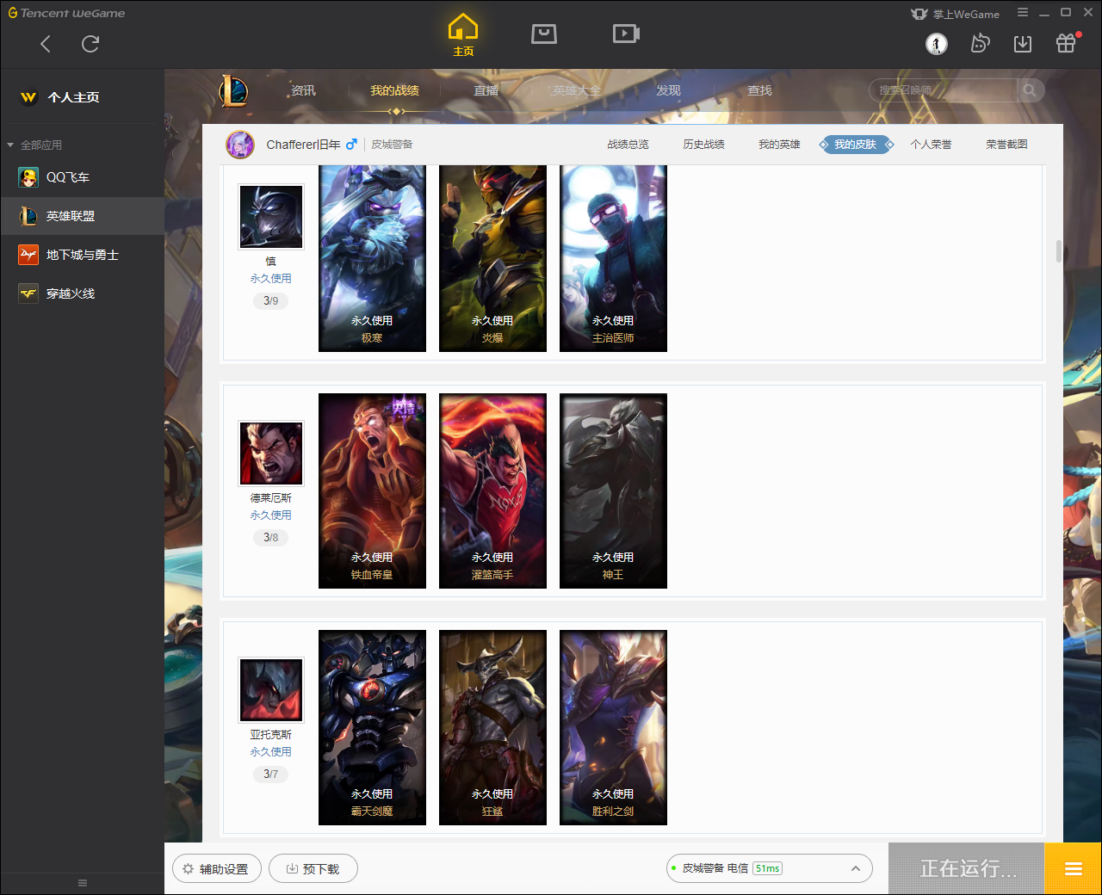Click 掌上WeGame link icon

(x=955, y=14)
